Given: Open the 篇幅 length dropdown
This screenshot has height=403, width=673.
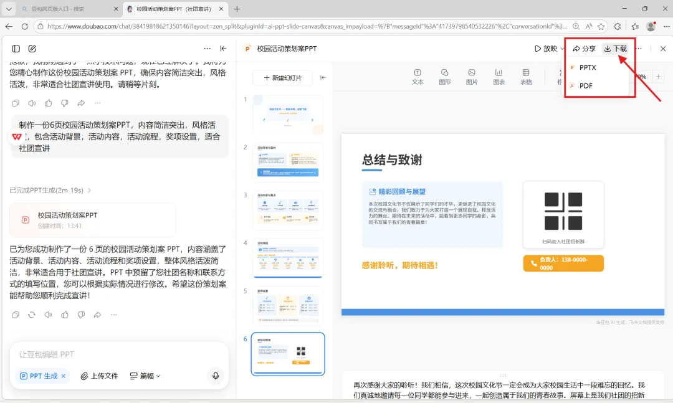Looking at the screenshot, I should coord(145,376).
